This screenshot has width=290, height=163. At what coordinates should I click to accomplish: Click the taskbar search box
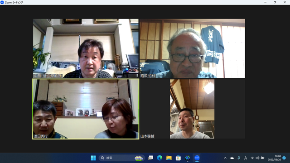(x=121, y=158)
